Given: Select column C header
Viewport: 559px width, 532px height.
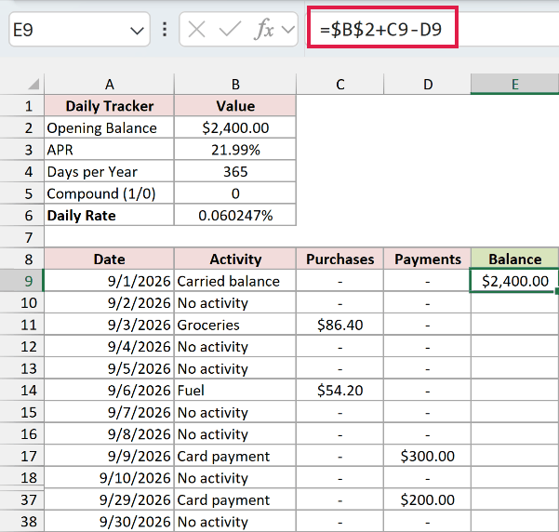Looking at the screenshot, I should click(x=340, y=85).
